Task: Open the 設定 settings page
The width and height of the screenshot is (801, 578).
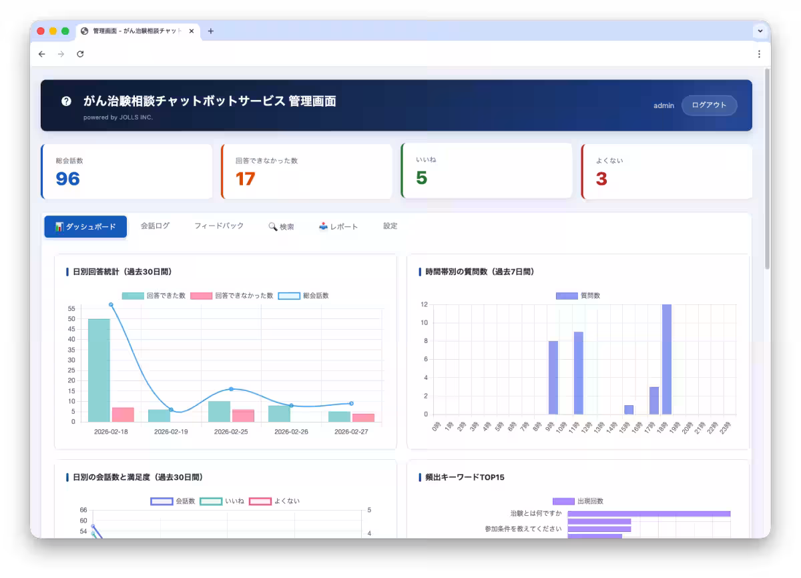Action: 390,226
